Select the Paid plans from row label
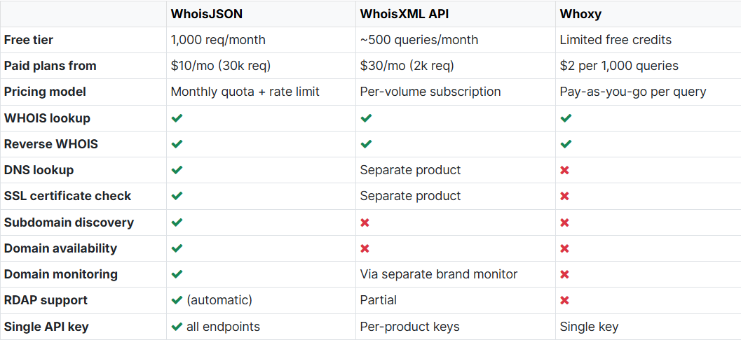This screenshot has width=741, height=340. point(50,66)
